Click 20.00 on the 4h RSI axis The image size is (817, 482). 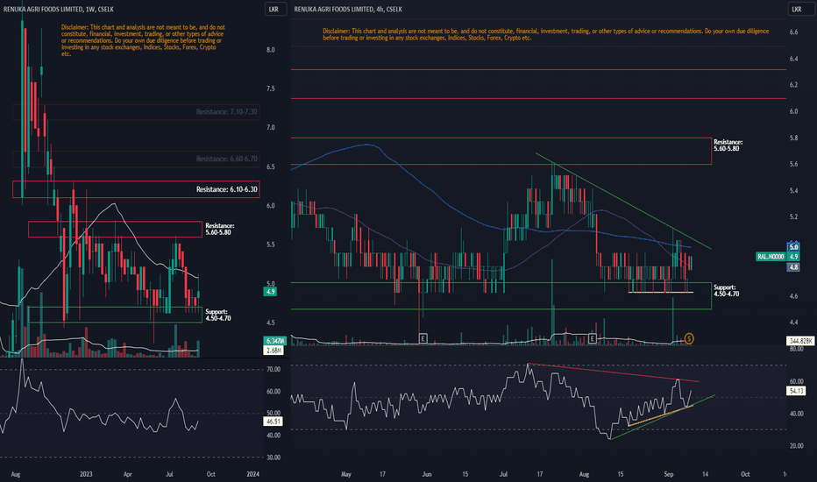point(796,446)
